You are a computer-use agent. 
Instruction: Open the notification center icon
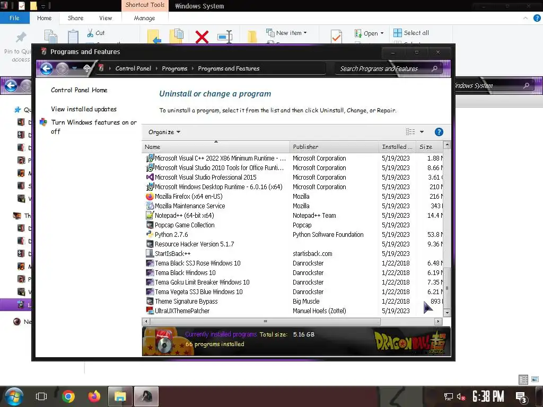pos(521,397)
